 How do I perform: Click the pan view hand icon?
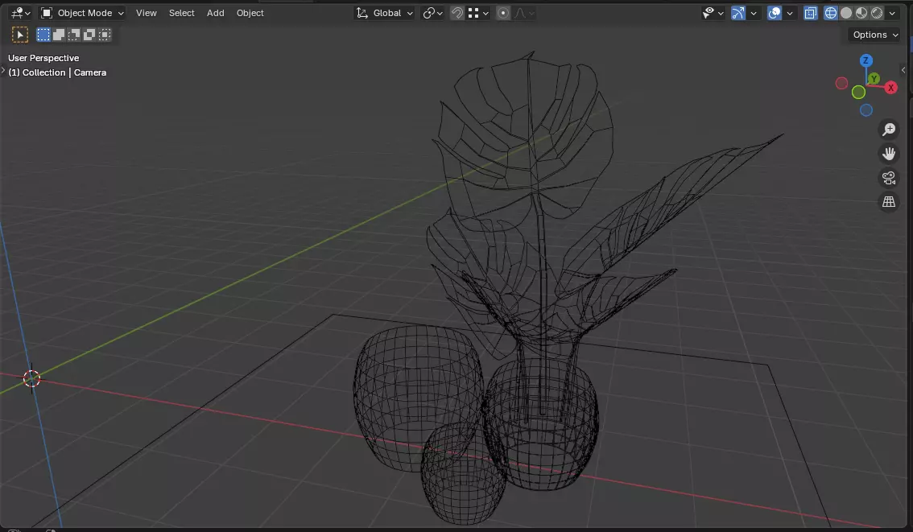coord(889,154)
